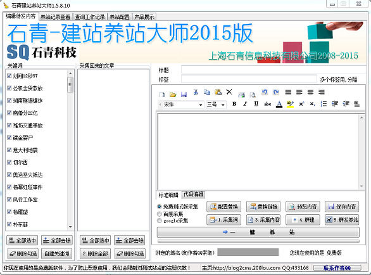Image resolution: width=371 pixels, height=275 pixels.
Task: Uncheck the 公积金贷款放 keyword
Action: coord(9,88)
